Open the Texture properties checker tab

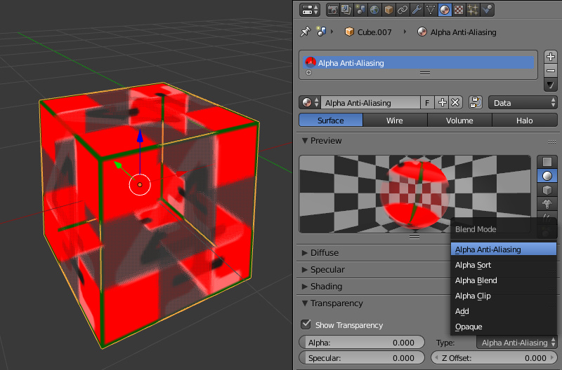pos(458,10)
